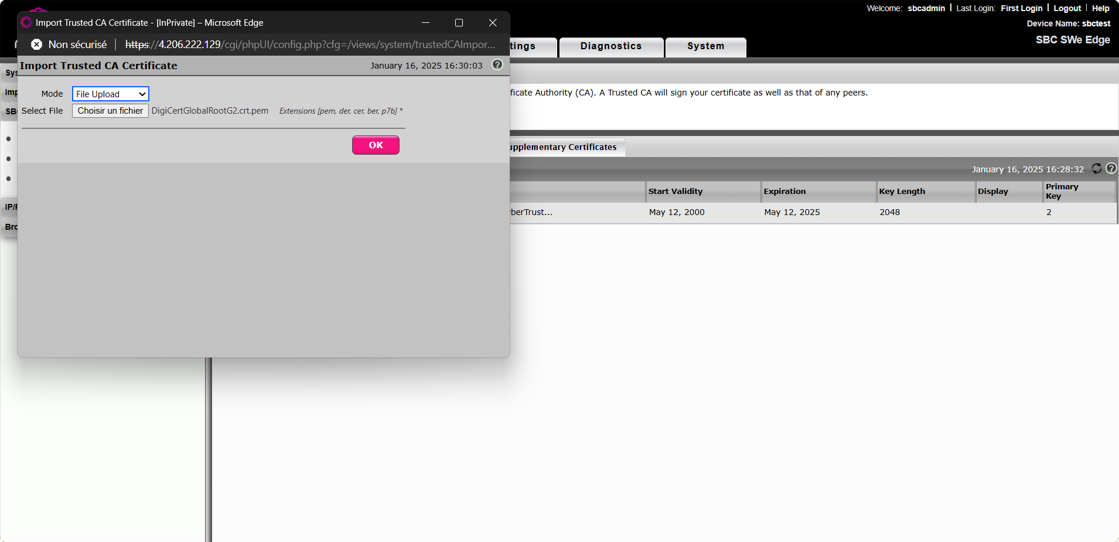Viewport: 1119px width, 542px height.
Task: Click the Start Validity column header
Action: 675,192
